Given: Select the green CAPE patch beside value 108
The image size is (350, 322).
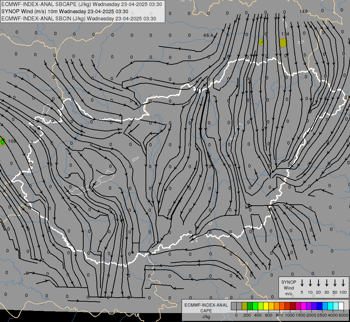Looking at the screenshot, I should pyautogui.click(x=3, y=141).
